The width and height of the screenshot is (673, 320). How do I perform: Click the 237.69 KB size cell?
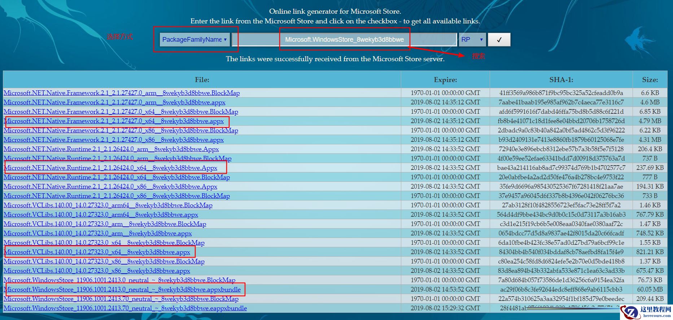point(650,168)
